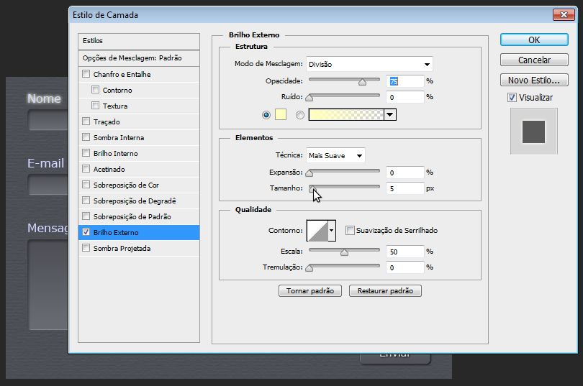The width and height of the screenshot is (583, 386).
Task: Select the gradient glow radio button
Action: [x=299, y=115]
